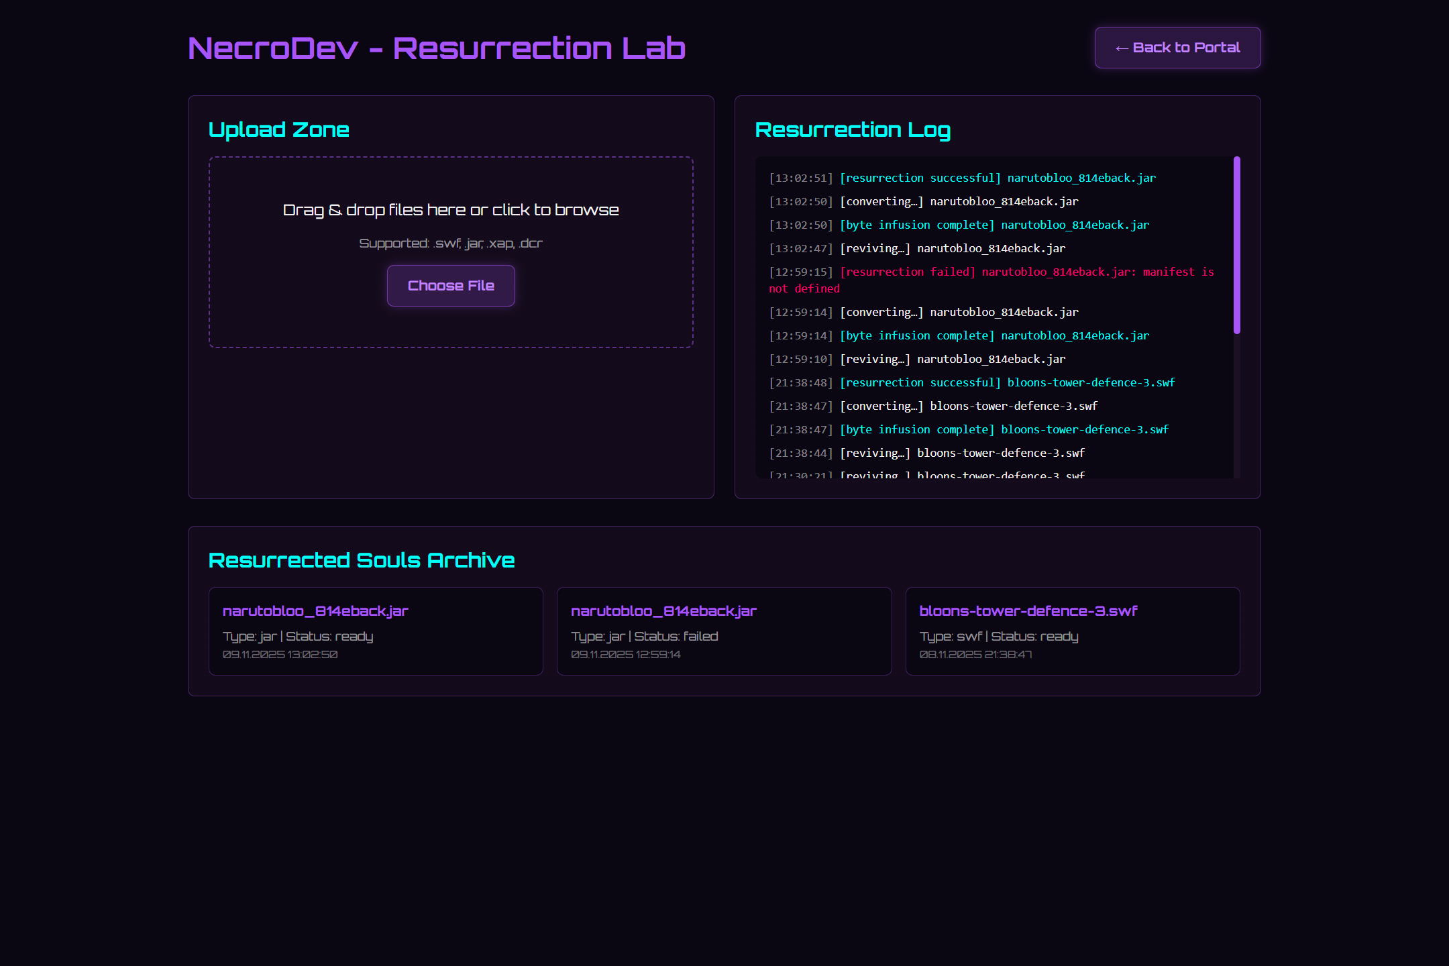
Task: Click the Resurrected Souls Archive heading
Action: pyautogui.click(x=362, y=560)
